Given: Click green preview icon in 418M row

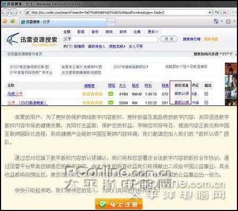Looking at the screenshot, I should click(x=111, y=94).
